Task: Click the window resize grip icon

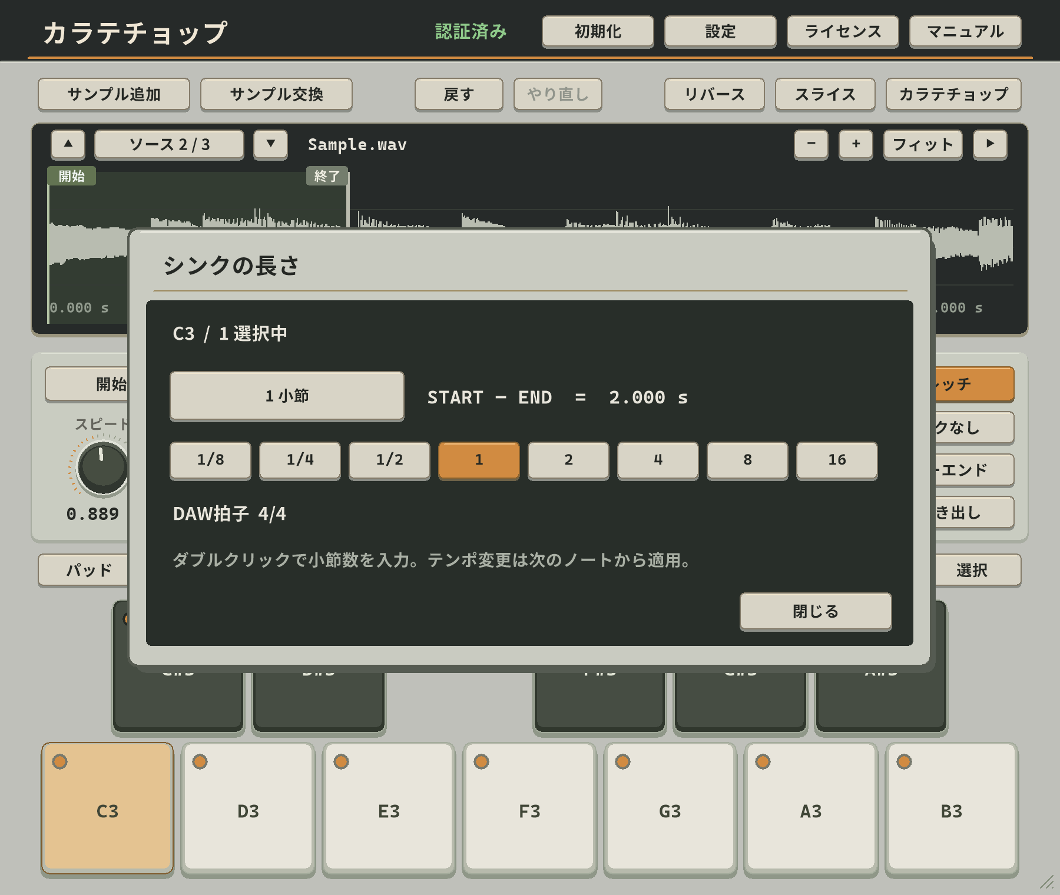Action: coord(1046,882)
